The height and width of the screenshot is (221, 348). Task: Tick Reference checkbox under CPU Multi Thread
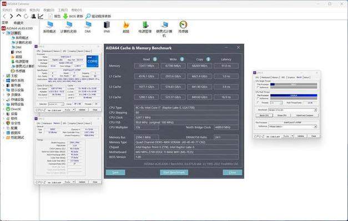pos(258,98)
